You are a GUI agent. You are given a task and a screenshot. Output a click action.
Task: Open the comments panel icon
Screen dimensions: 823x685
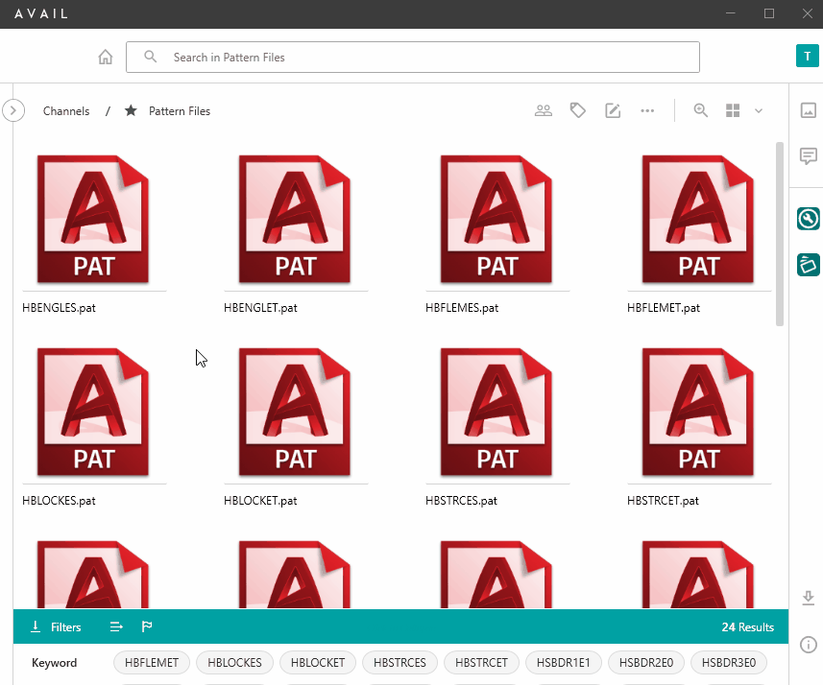click(x=808, y=156)
